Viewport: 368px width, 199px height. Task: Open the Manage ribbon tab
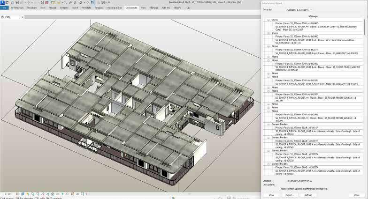(x=153, y=8)
